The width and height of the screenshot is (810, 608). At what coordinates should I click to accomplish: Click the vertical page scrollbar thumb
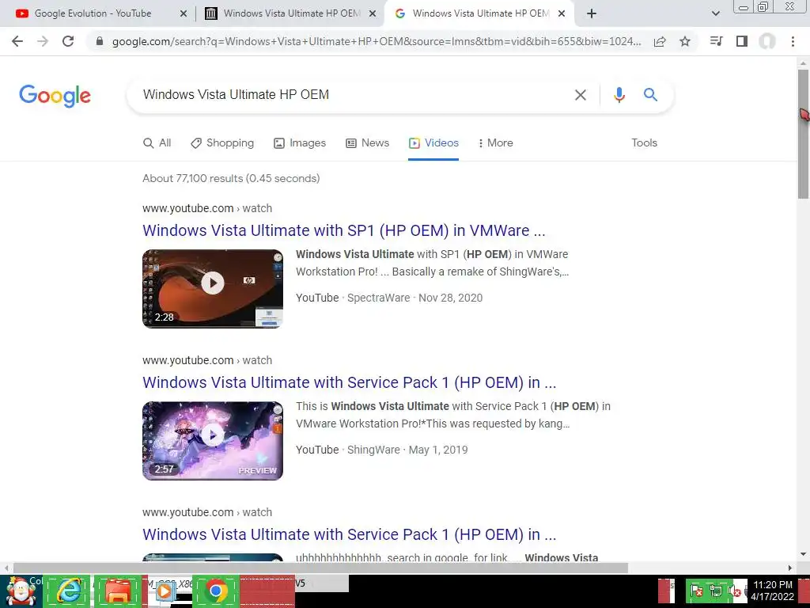pos(804,135)
